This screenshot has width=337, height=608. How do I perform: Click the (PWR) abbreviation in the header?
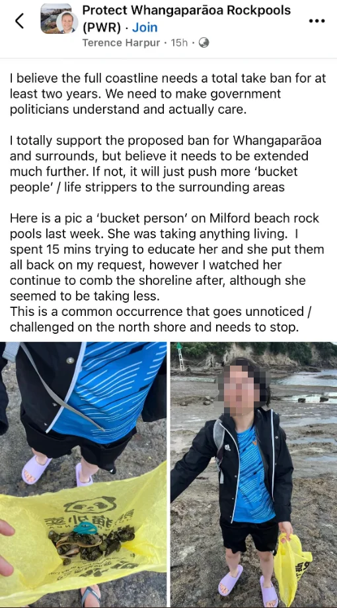102,28
